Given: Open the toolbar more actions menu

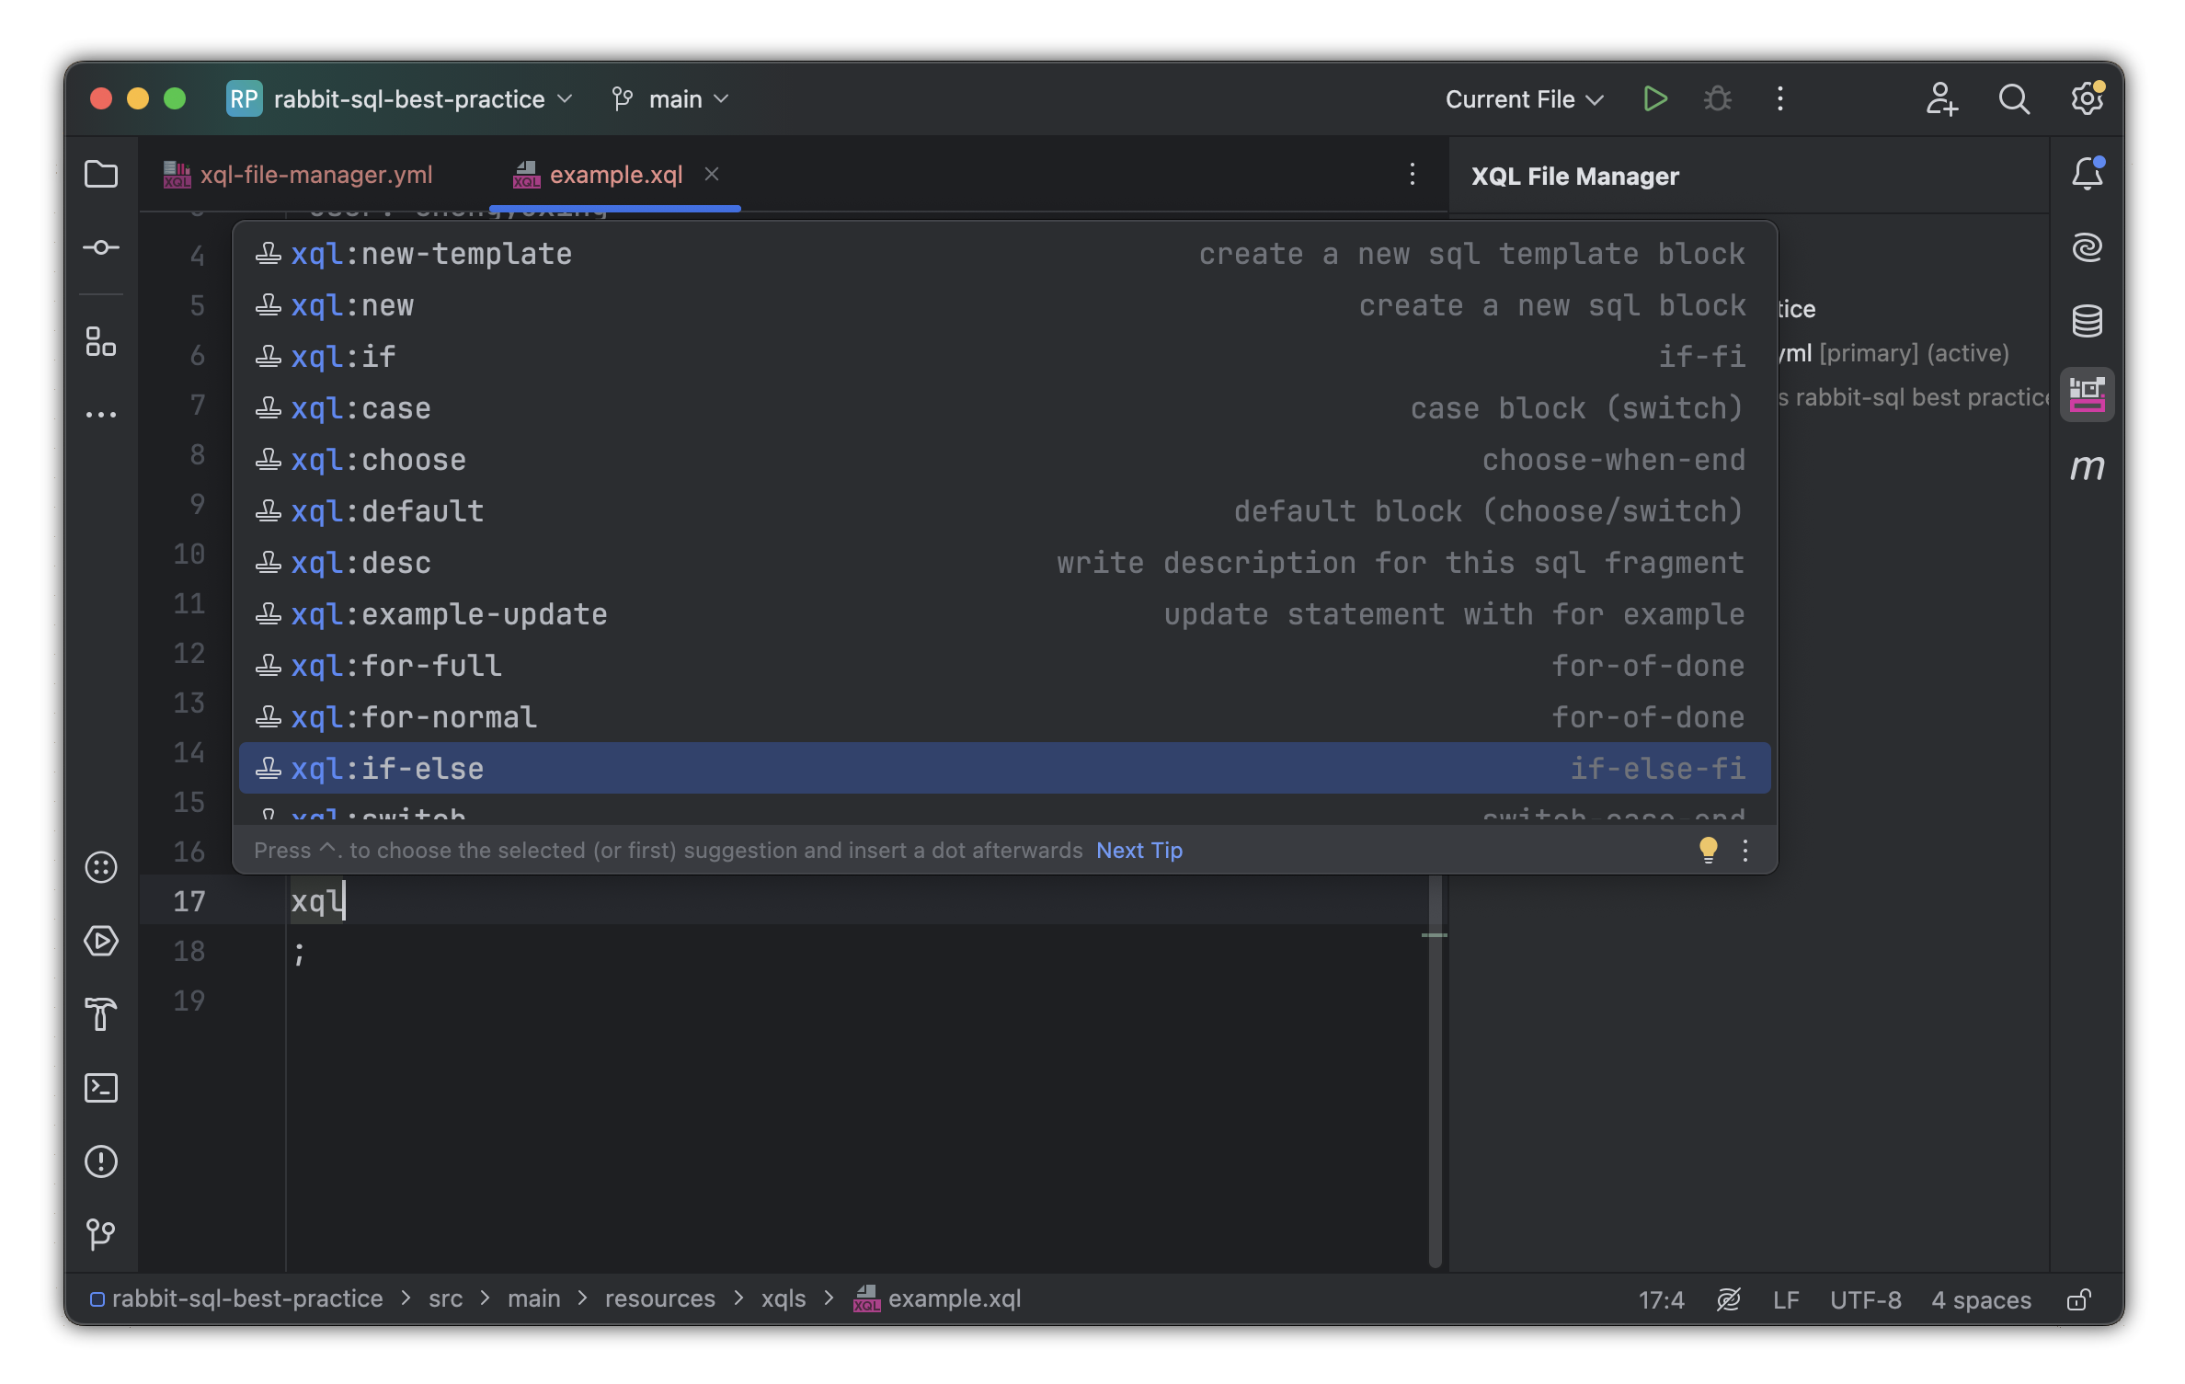Looking at the screenshot, I should point(1780,98).
